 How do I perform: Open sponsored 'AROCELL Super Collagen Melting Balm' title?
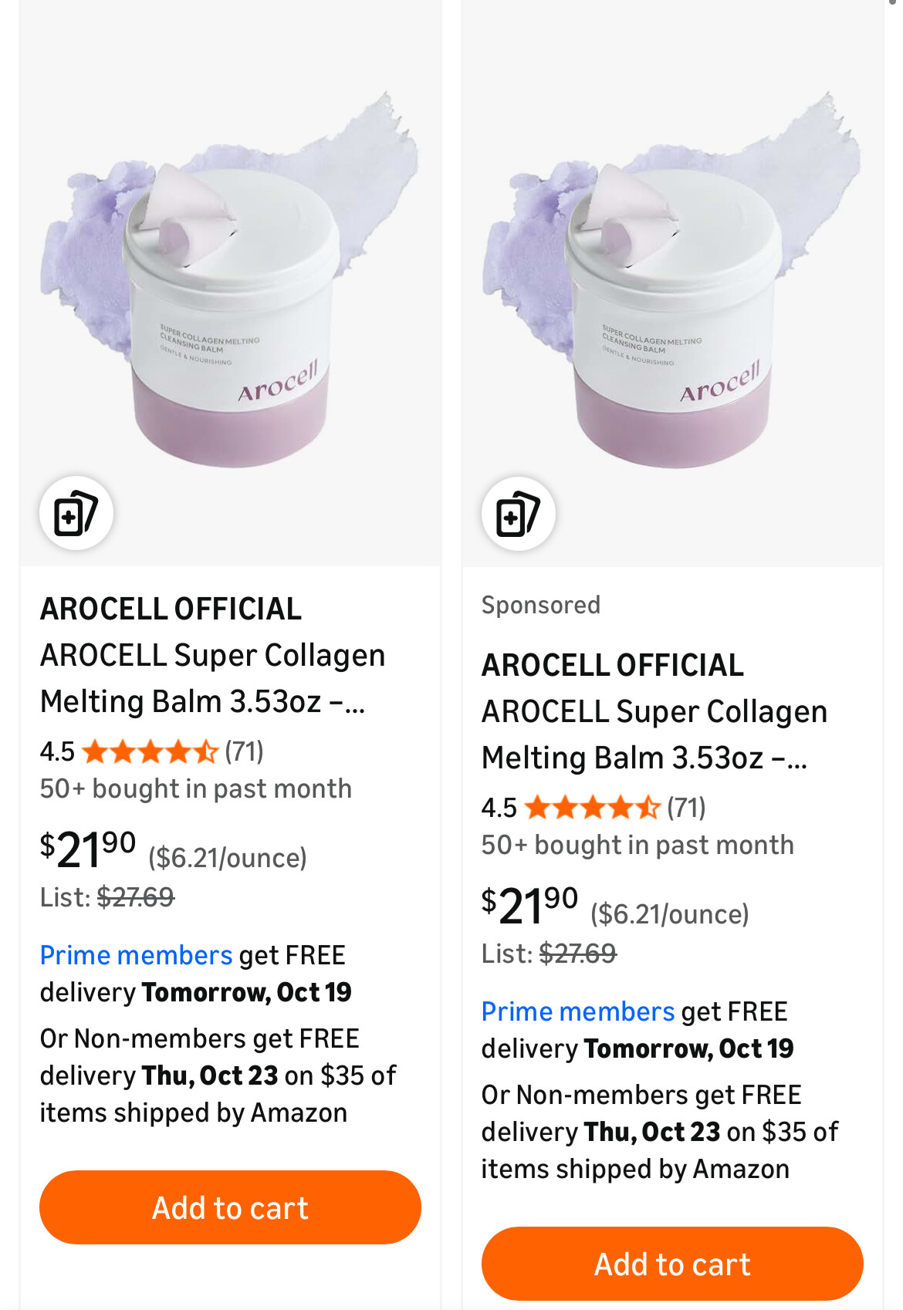click(x=654, y=734)
